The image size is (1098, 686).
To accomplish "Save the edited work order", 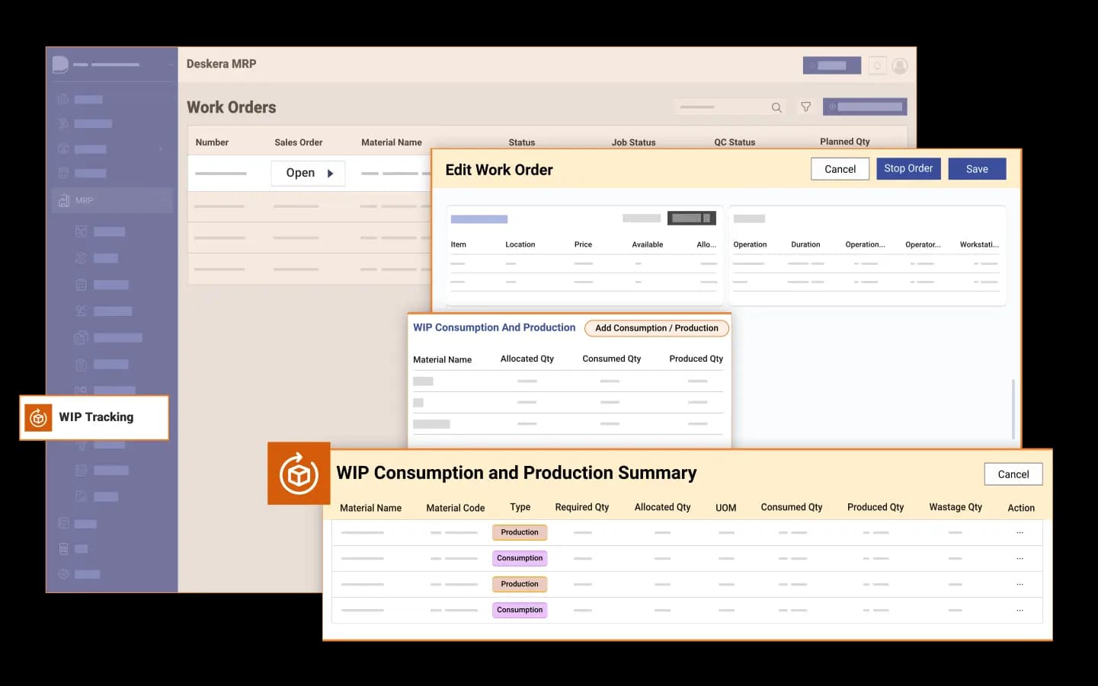I will click(977, 169).
